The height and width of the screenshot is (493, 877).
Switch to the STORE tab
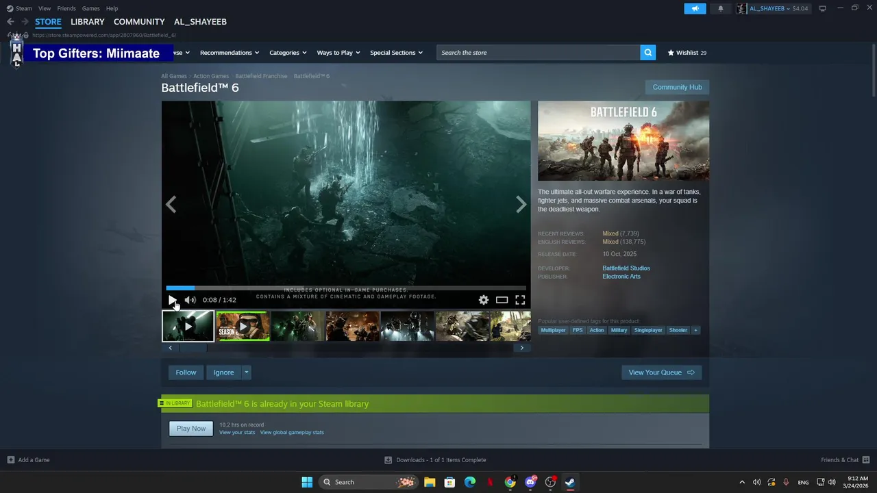click(48, 22)
